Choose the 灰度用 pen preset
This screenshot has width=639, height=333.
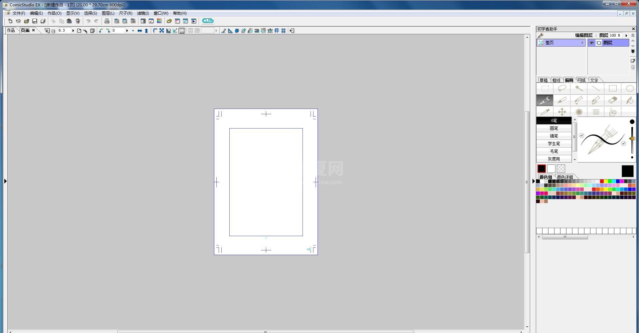click(x=554, y=159)
